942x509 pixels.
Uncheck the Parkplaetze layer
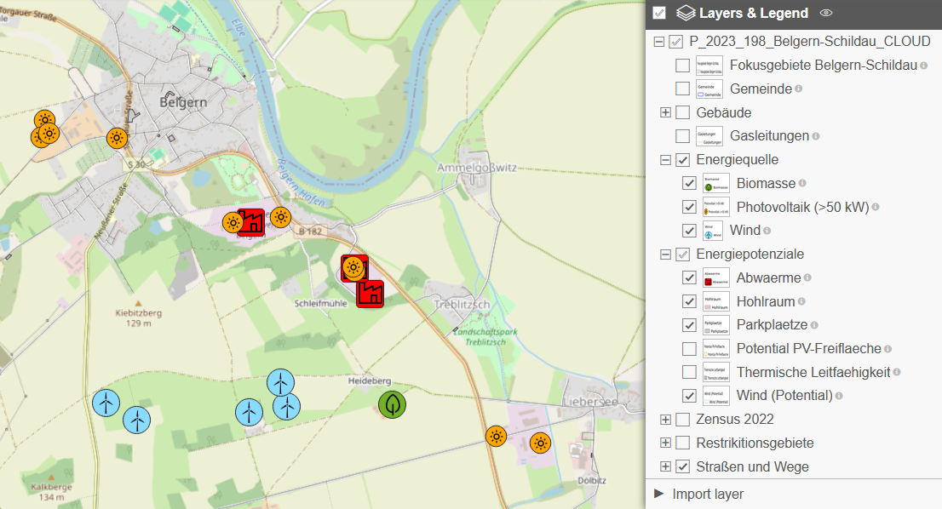click(x=689, y=325)
